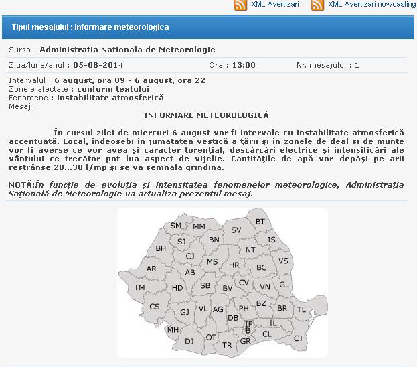This screenshot has width=417, height=367.
Task: Click Suceava county labeled SV on map
Action: coord(236,230)
